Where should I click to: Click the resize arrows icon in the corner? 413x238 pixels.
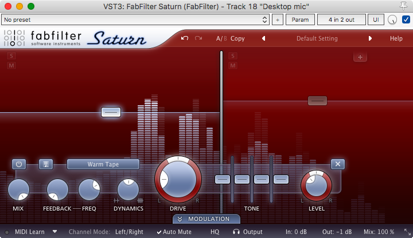click(407, 232)
